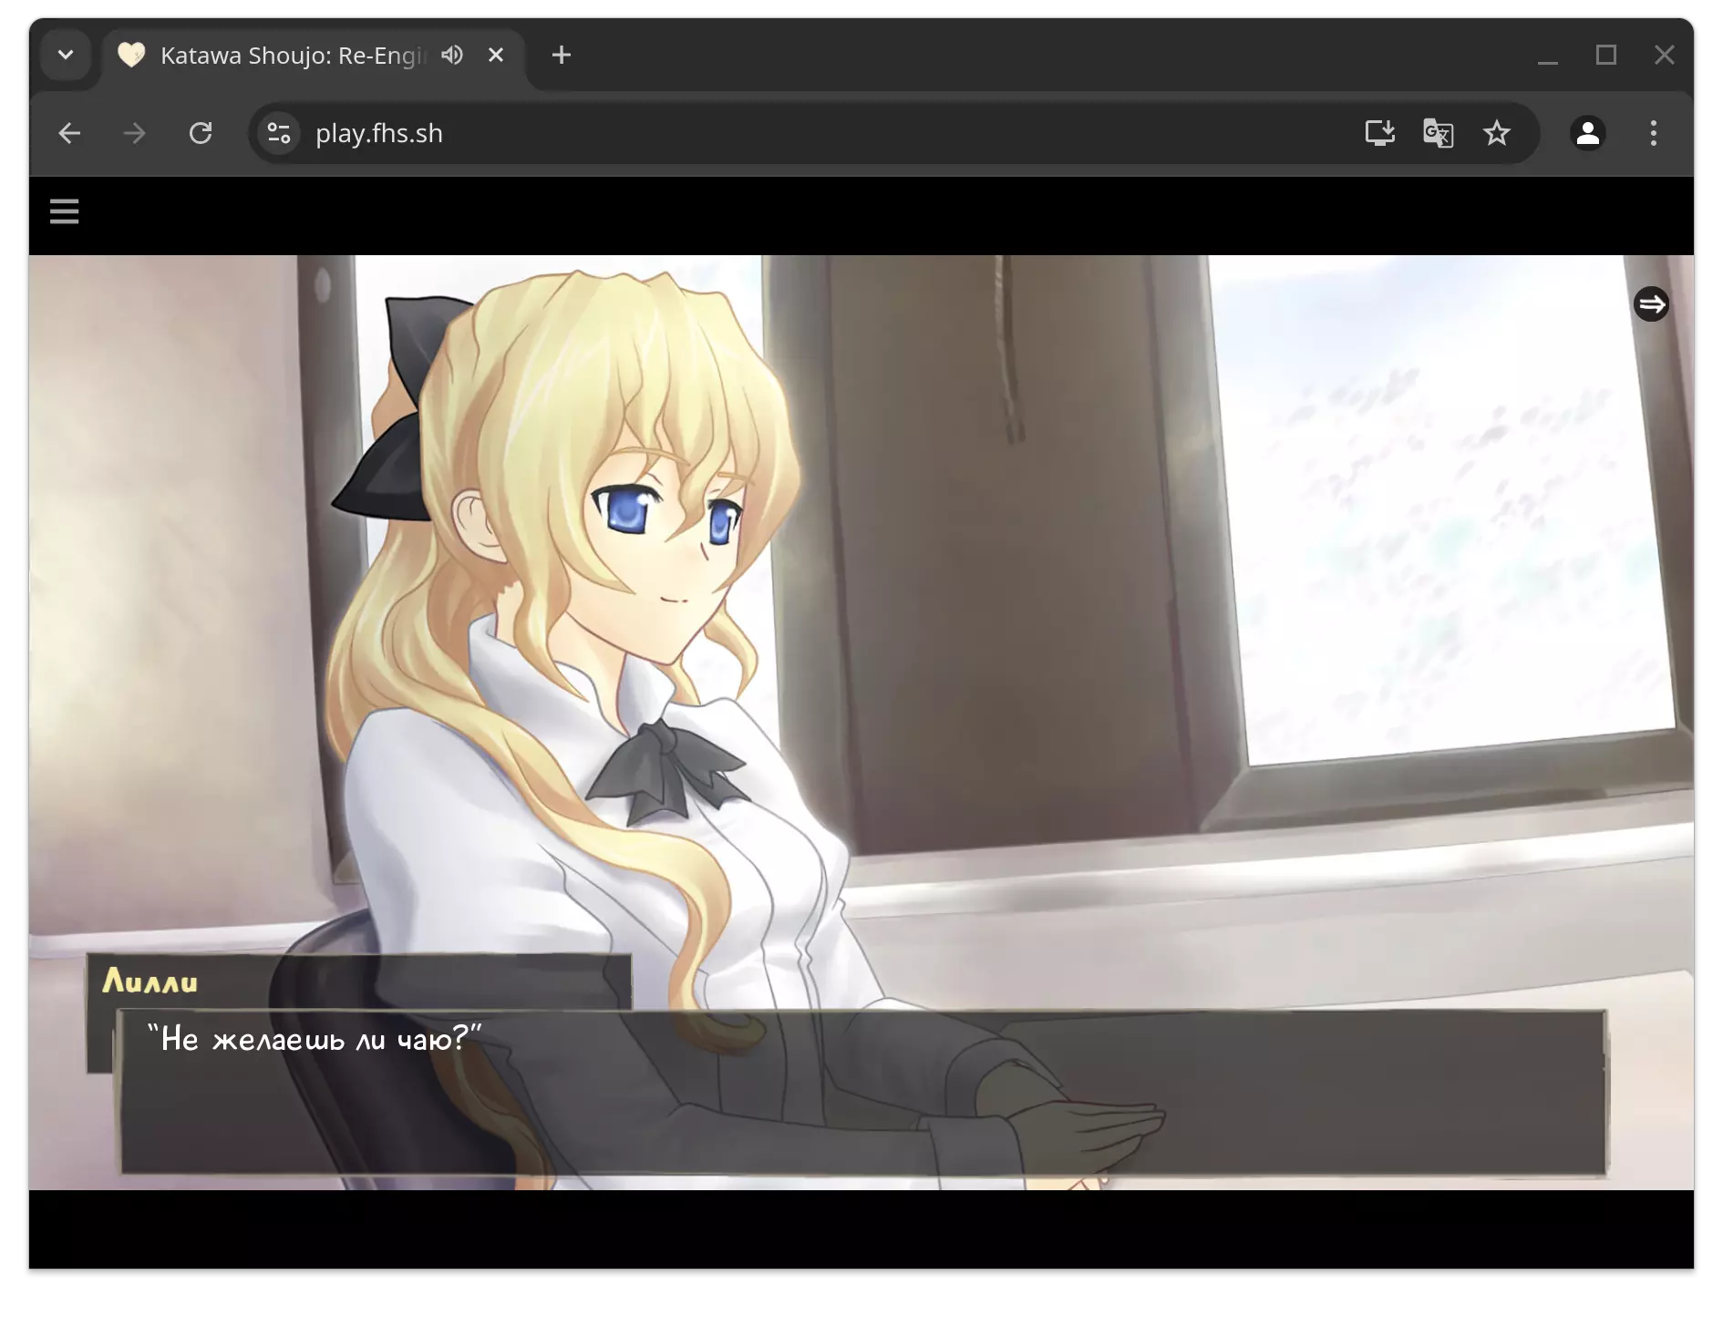Maximize the browser window
Image resolution: width=1723 pixels, height=1326 pixels.
click(1606, 56)
